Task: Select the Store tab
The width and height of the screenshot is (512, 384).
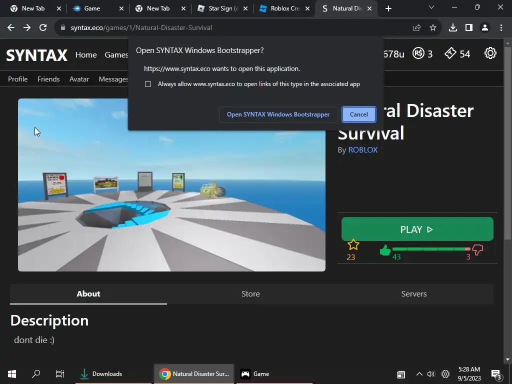Action: [250, 294]
